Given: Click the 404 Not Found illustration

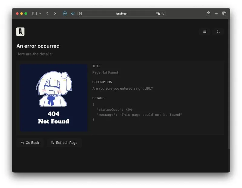Looking at the screenshot, I should (x=54, y=97).
